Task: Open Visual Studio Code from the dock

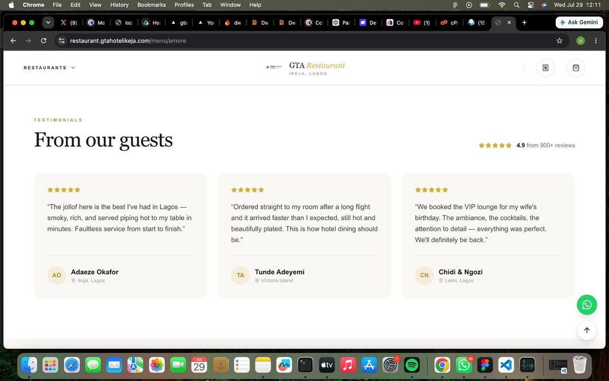Action: 506,364
